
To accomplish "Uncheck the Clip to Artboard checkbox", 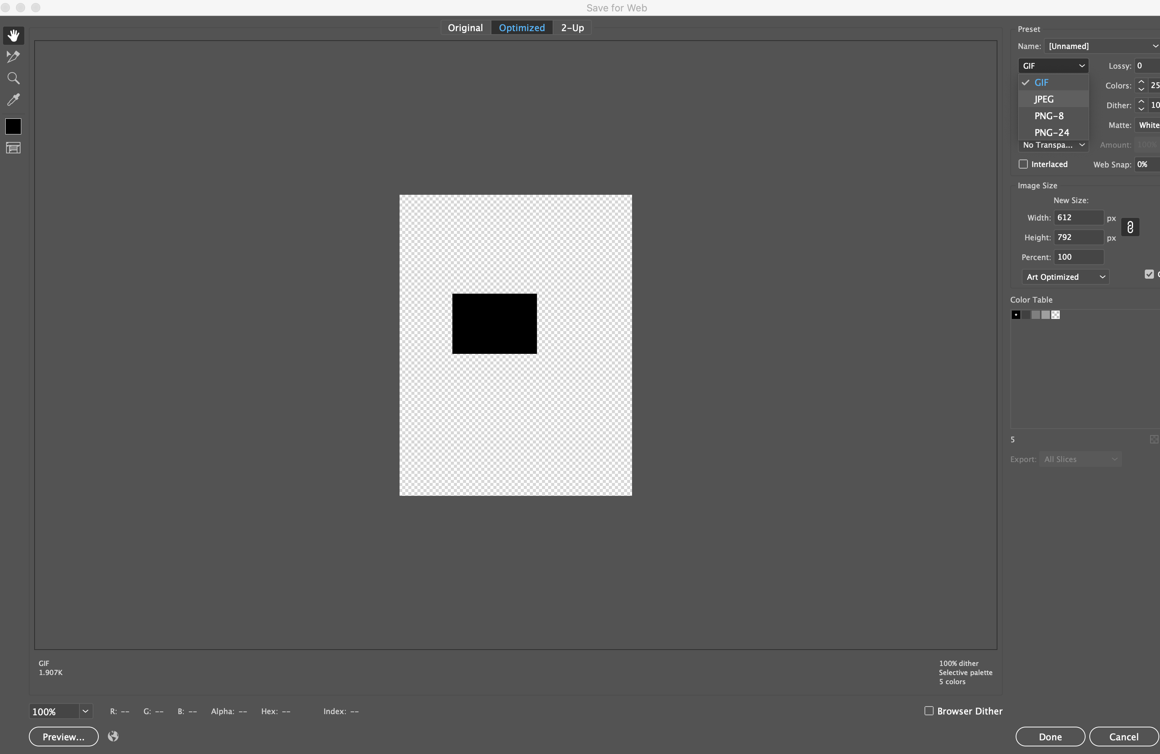I will click(x=1149, y=274).
